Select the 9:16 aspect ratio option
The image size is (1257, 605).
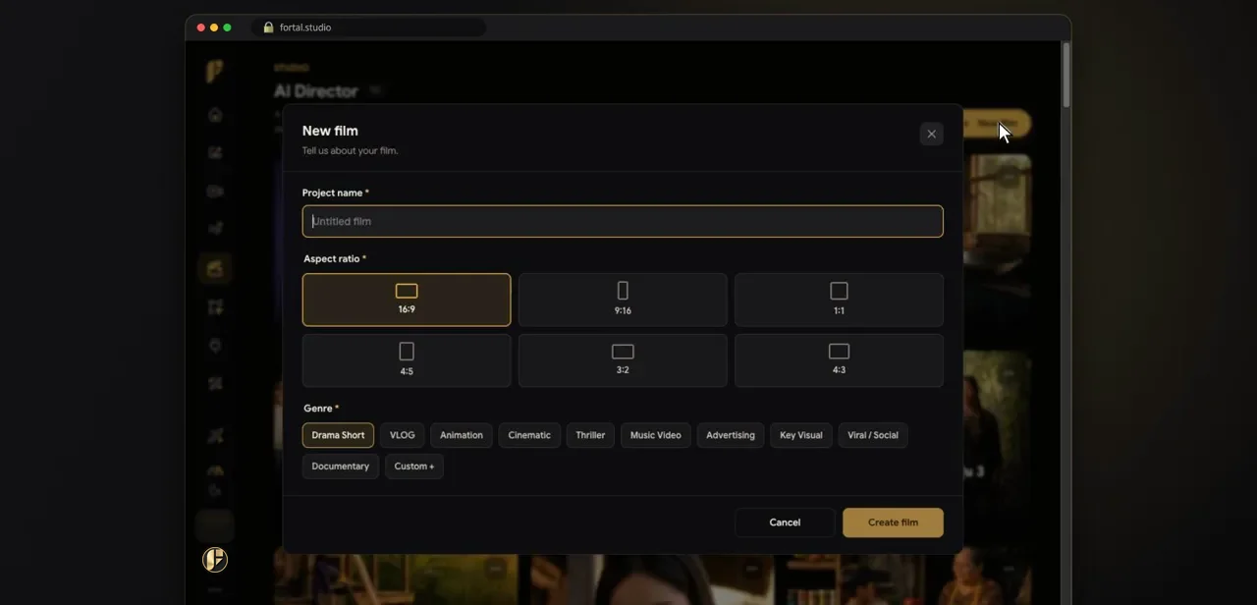[x=623, y=300]
